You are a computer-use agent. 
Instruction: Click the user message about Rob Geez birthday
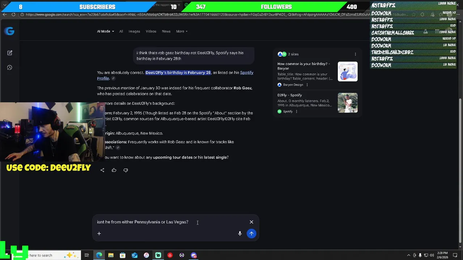point(194,56)
